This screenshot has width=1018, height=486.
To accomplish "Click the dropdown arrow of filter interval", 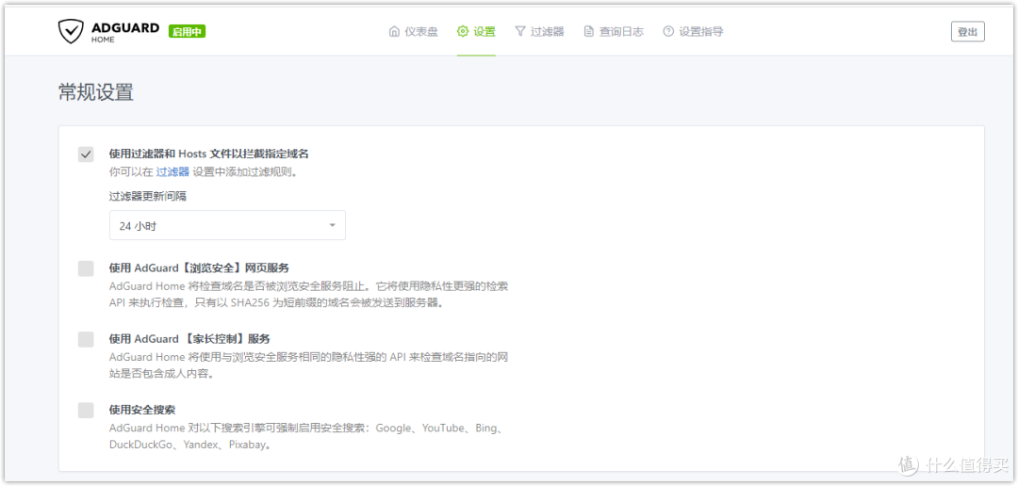I will pyautogui.click(x=333, y=225).
